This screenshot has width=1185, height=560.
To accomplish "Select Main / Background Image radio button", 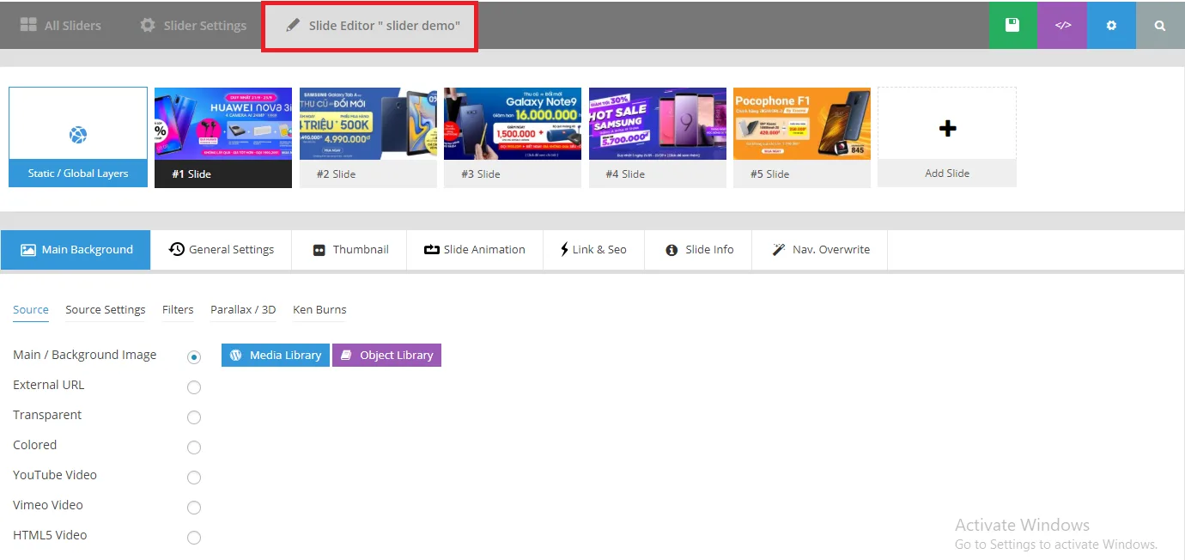I will [194, 356].
